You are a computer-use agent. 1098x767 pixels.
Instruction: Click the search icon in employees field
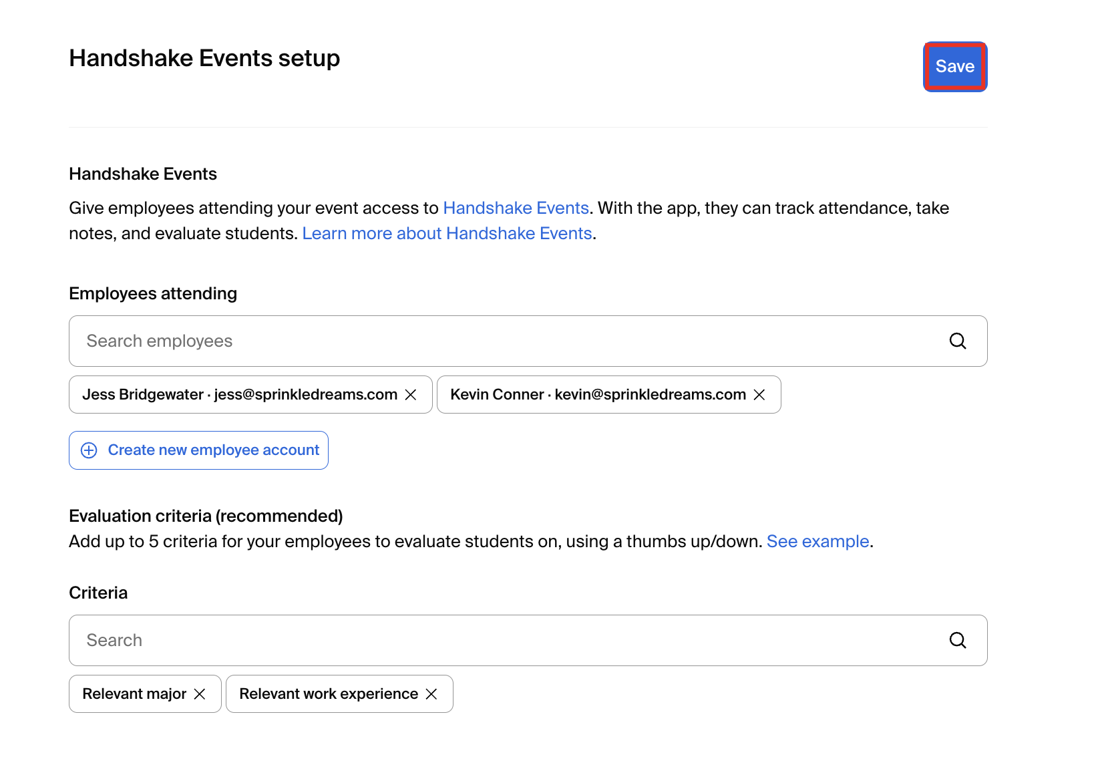(x=958, y=341)
